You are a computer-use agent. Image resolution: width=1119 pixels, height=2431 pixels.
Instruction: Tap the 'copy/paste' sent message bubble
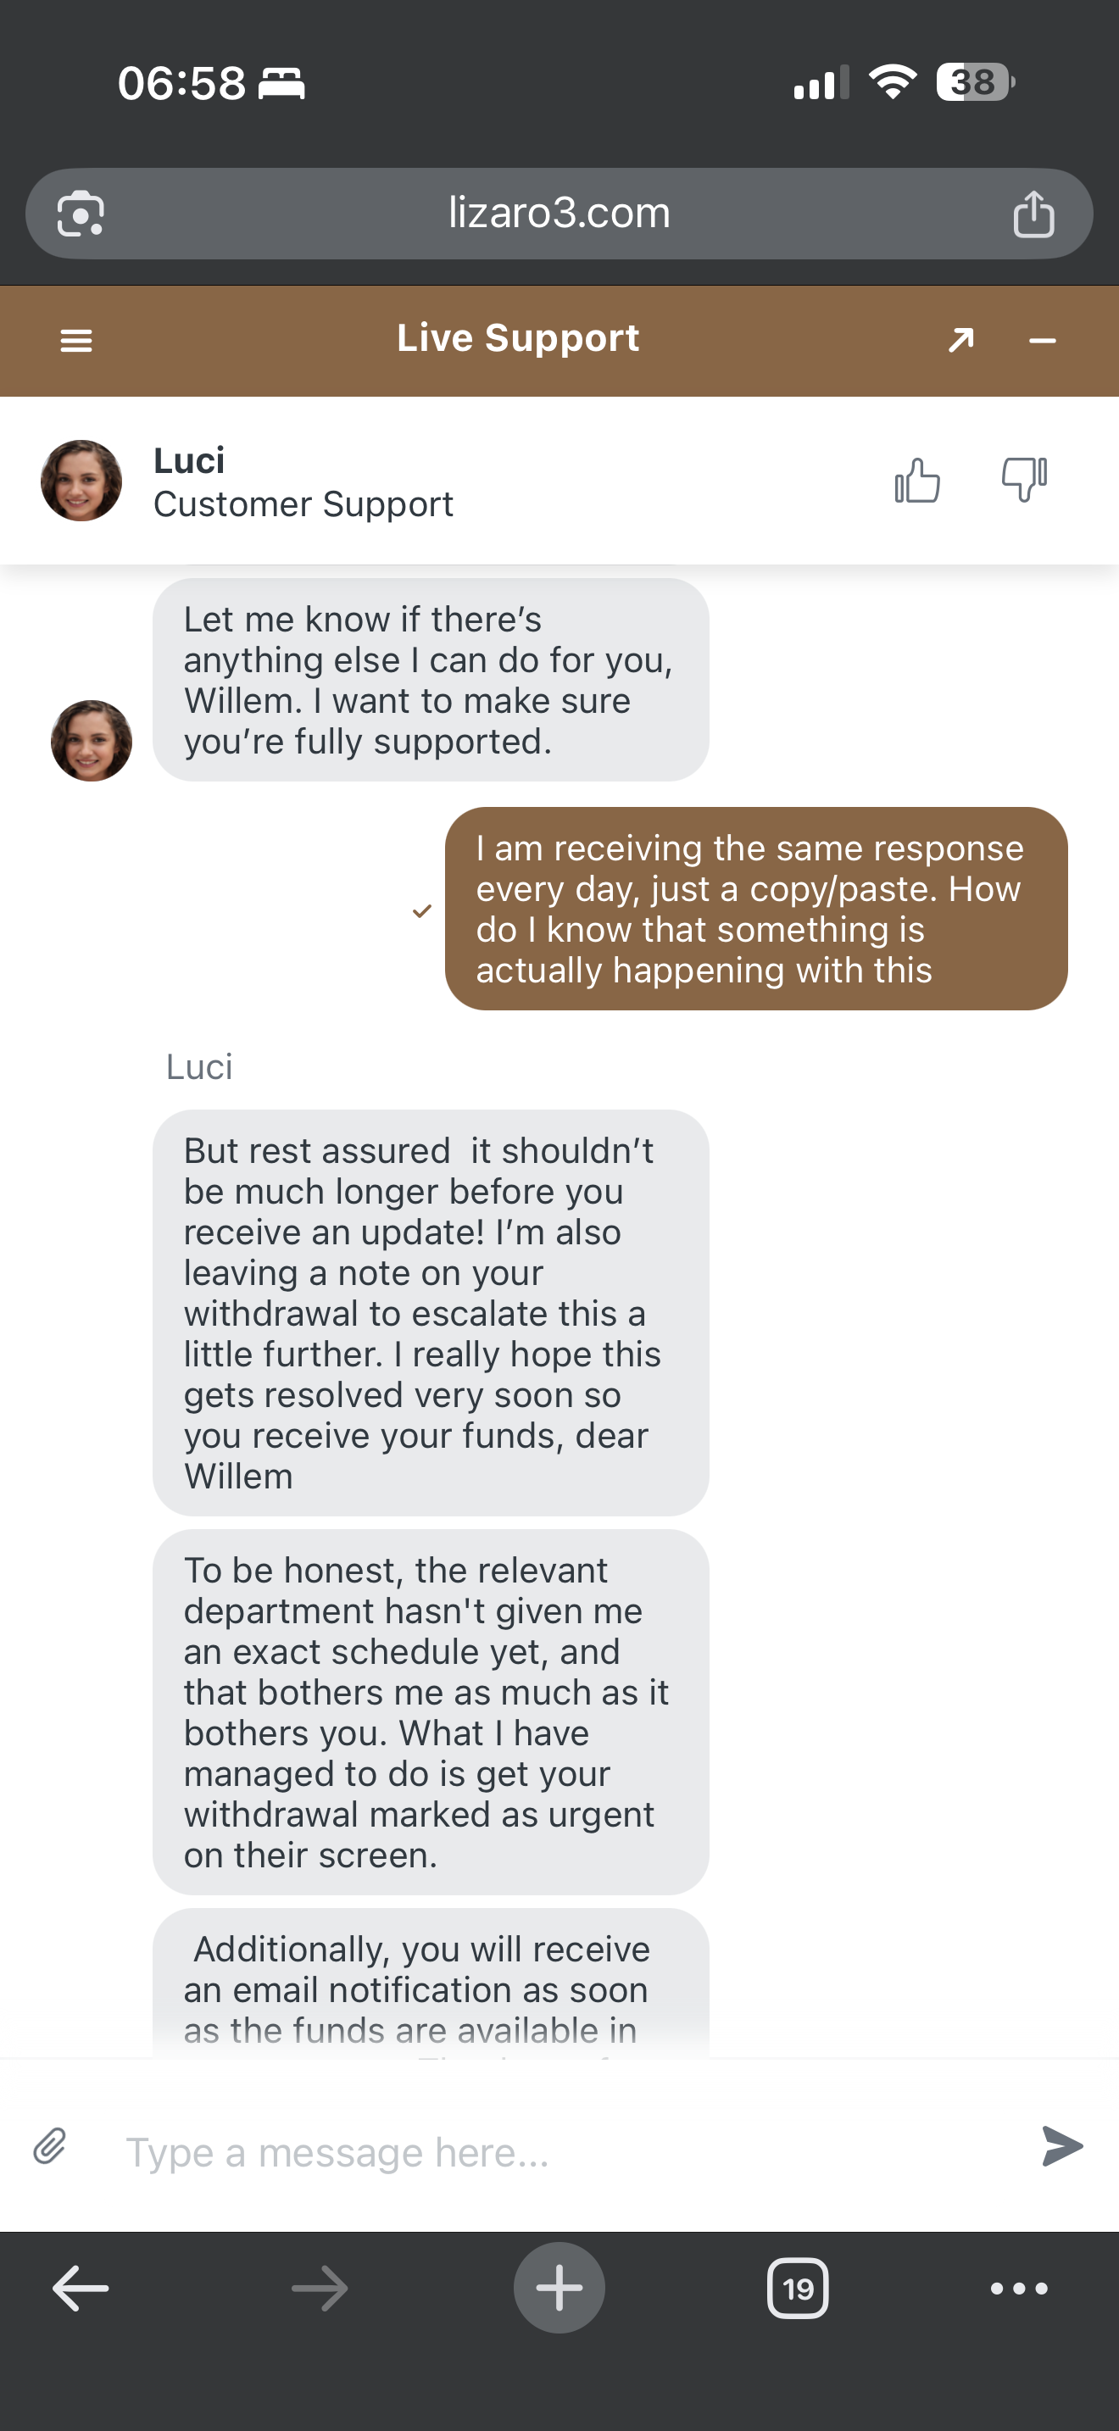coord(756,909)
